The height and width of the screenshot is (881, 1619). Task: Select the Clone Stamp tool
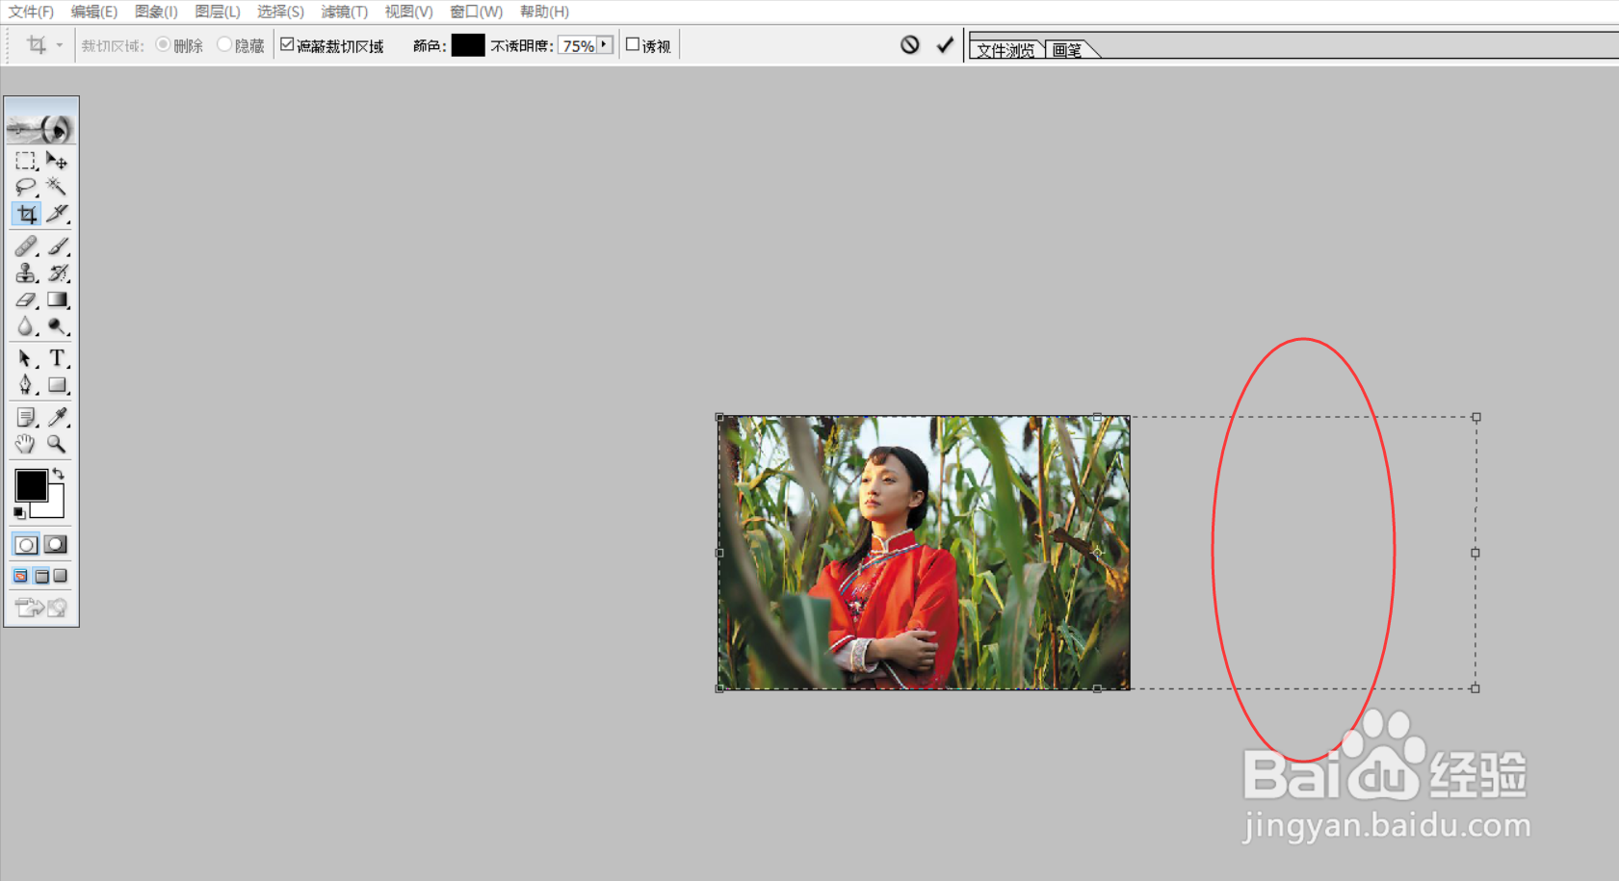click(x=26, y=273)
